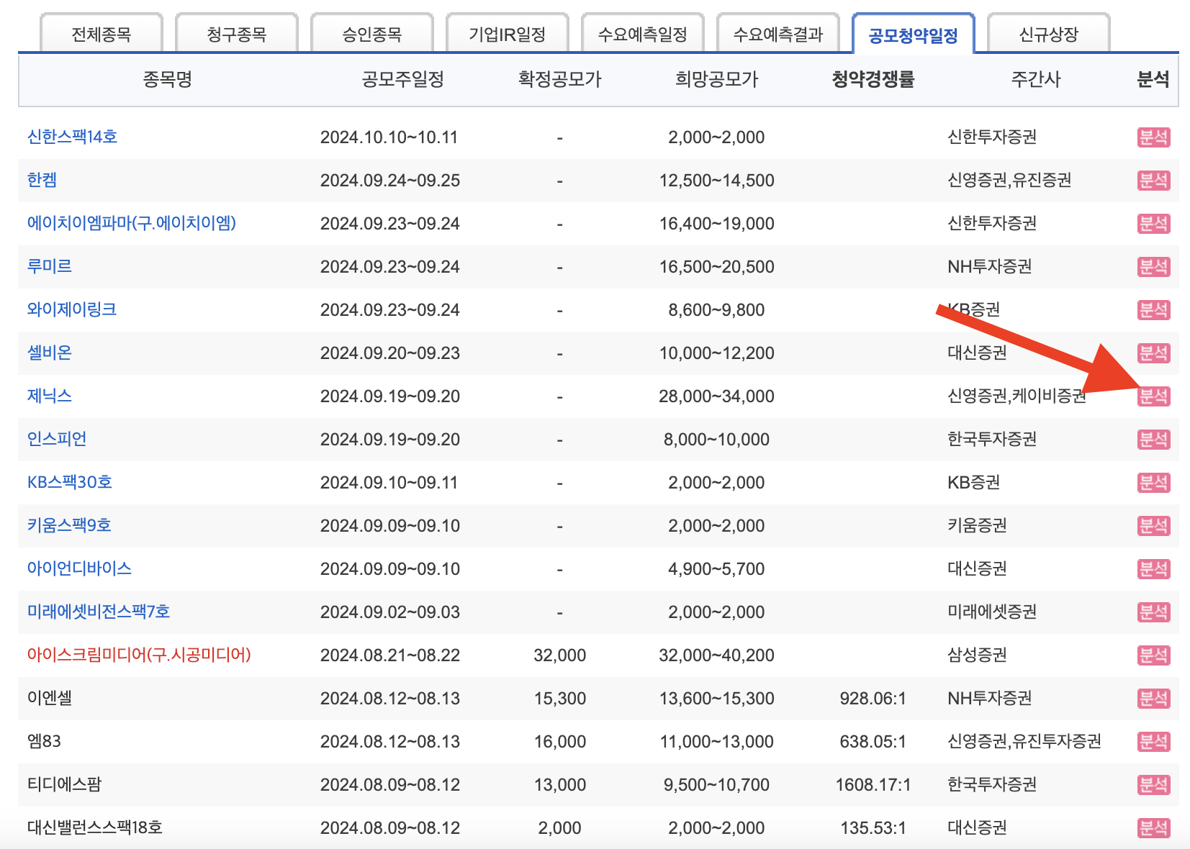Open the 셀비온 stock link
The height and width of the screenshot is (849, 1190).
click(50, 353)
